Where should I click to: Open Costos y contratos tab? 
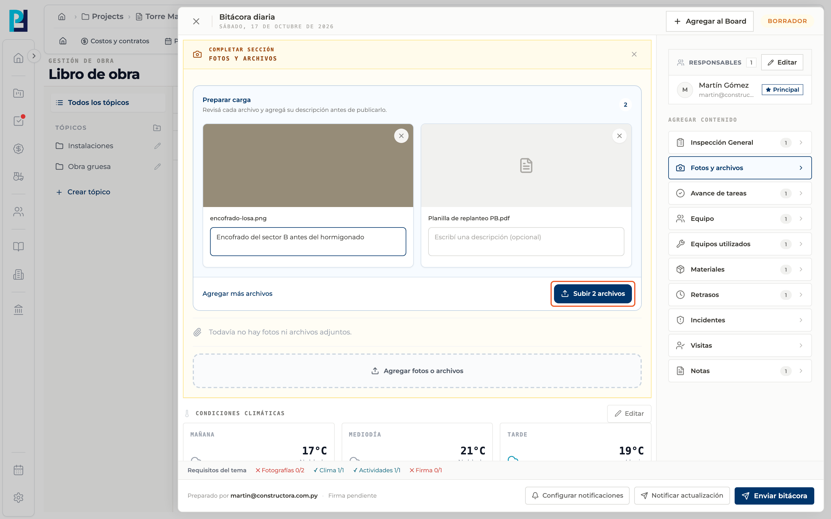point(115,41)
